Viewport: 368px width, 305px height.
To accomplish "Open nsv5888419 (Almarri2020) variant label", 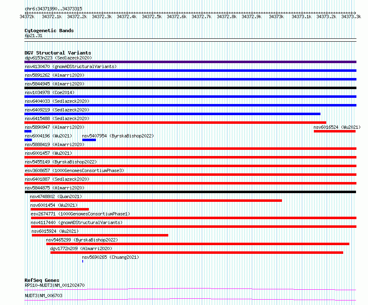I will click(x=55, y=144).
